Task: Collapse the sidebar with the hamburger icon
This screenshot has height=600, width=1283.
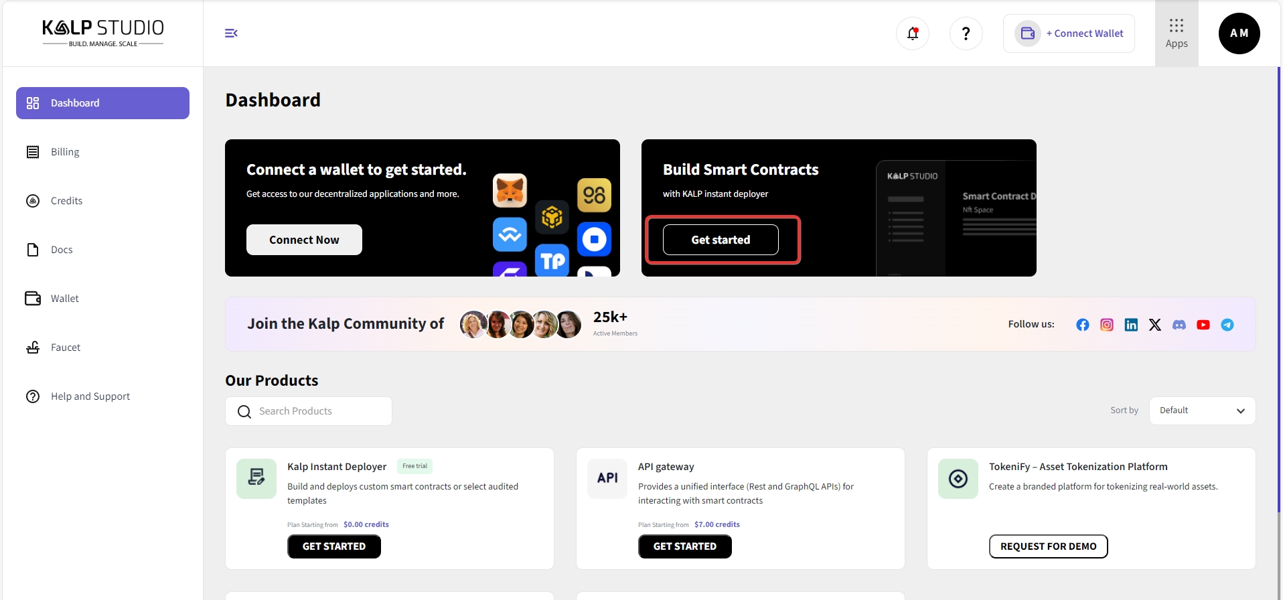Action: pyautogui.click(x=231, y=33)
